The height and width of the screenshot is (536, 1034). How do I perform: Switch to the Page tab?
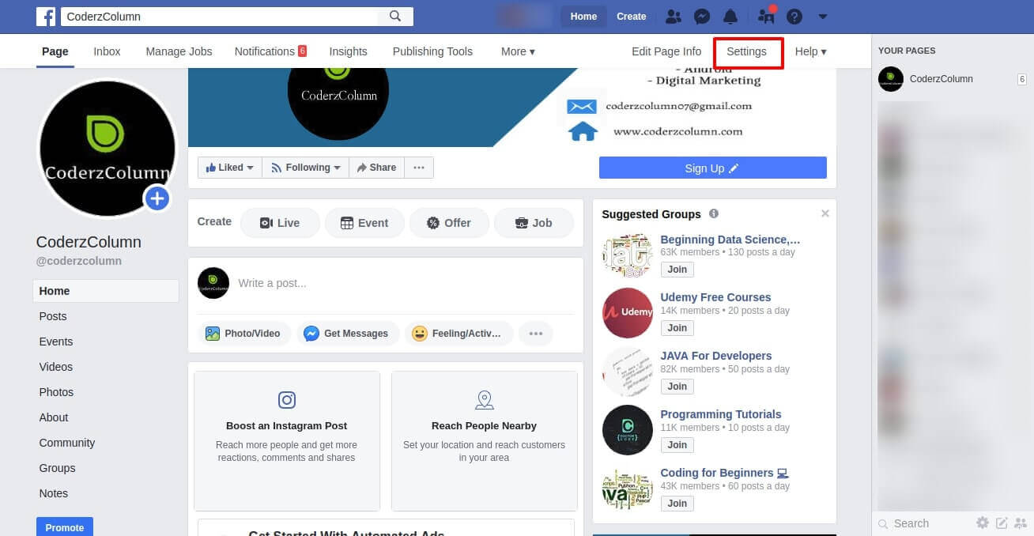coord(55,51)
